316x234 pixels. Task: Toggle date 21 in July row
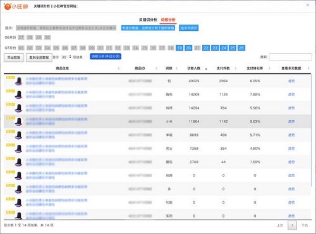click(x=197, y=48)
